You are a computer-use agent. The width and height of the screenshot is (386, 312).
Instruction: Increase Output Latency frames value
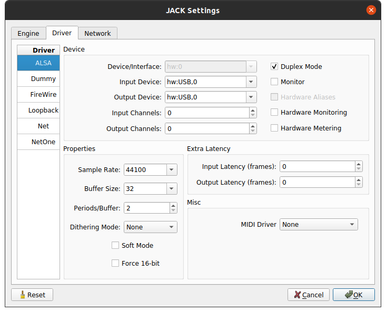pos(359,180)
